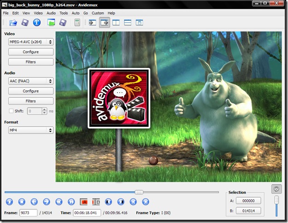Enable the audio Shift checkbox

(x=12, y=111)
